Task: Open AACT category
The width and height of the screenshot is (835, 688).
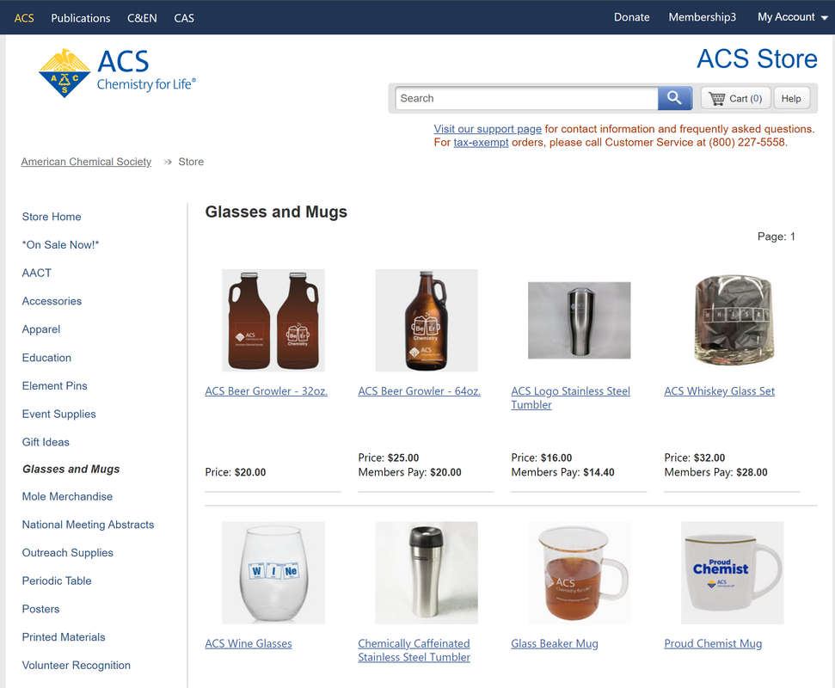Action: tap(37, 273)
